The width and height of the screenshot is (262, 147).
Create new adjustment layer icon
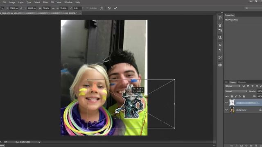point(246,146)
